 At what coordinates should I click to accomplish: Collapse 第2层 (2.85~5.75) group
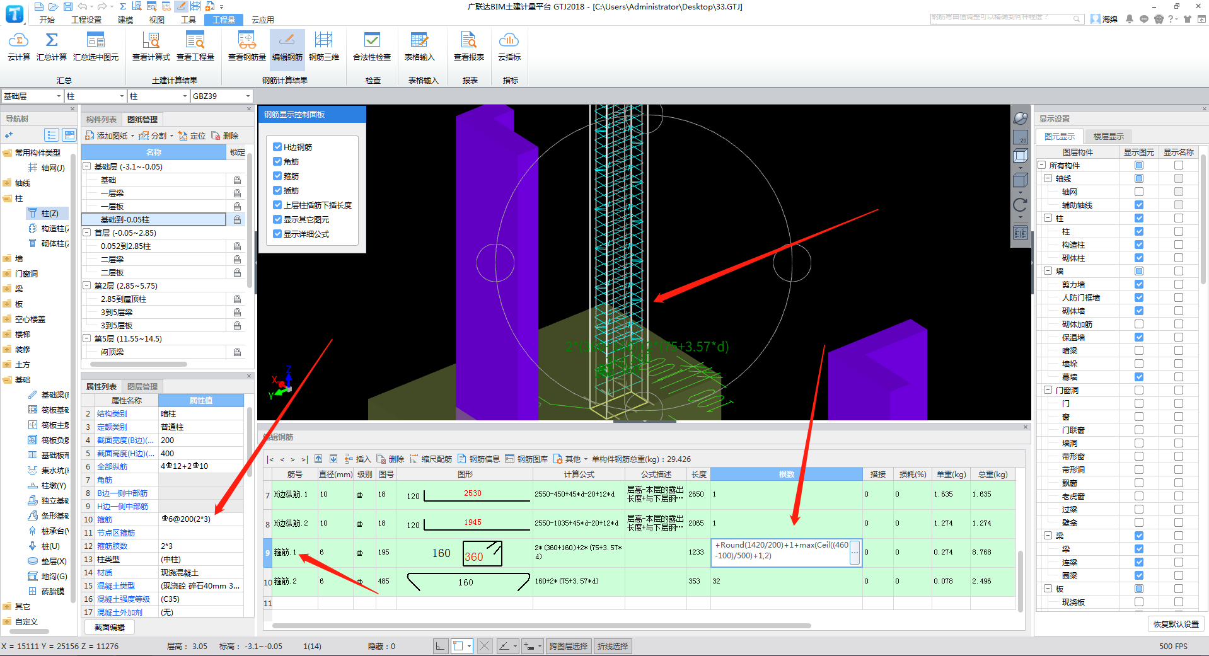pyautogui.click(x=87, y=286)
